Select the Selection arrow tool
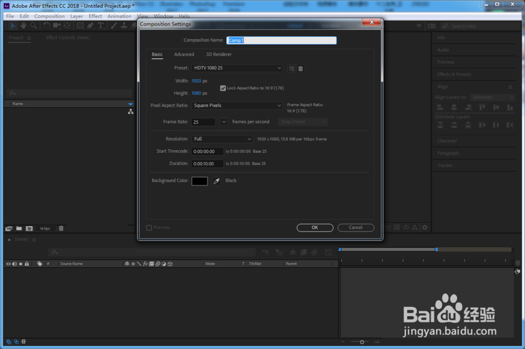 point(13,25)
